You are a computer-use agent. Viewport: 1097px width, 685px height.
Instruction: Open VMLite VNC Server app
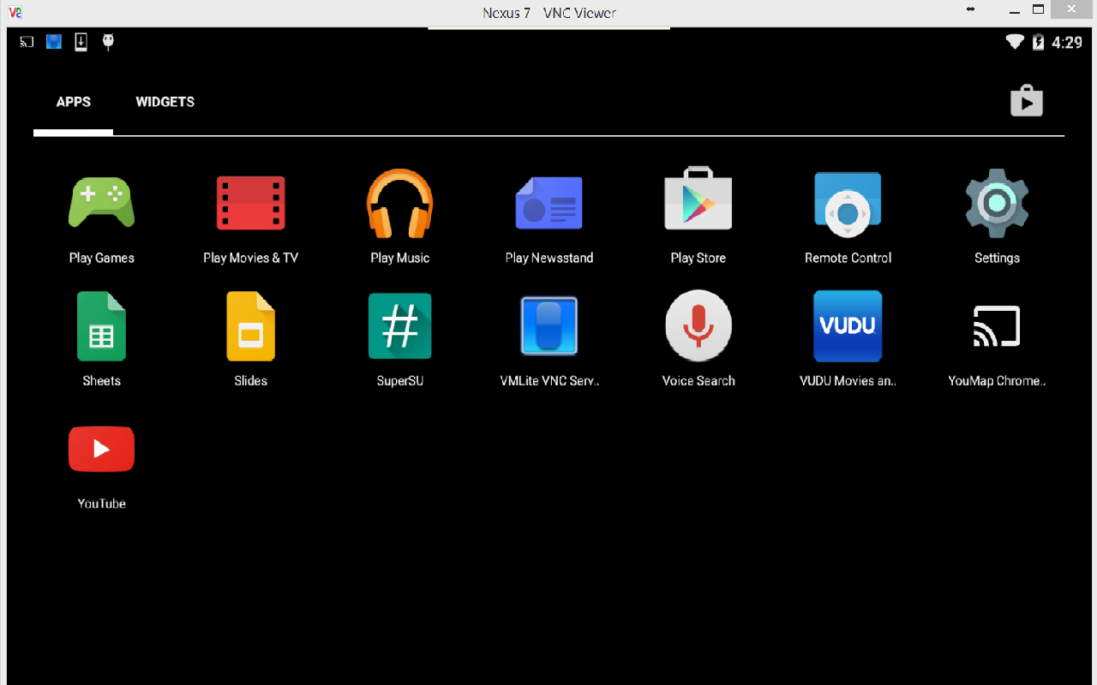(x=548, y=326)
